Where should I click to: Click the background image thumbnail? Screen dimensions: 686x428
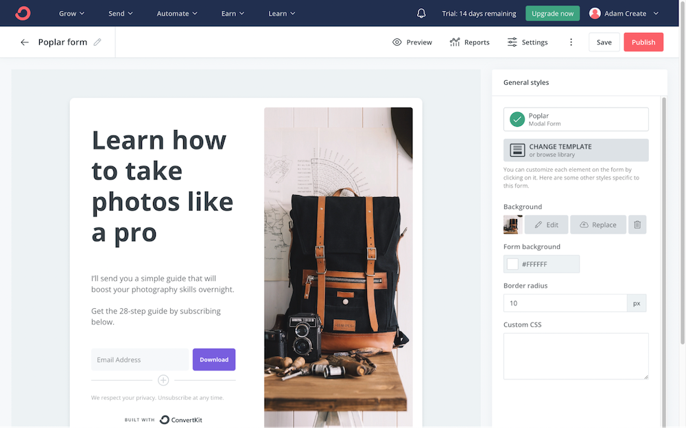click(x=512, y=225)
